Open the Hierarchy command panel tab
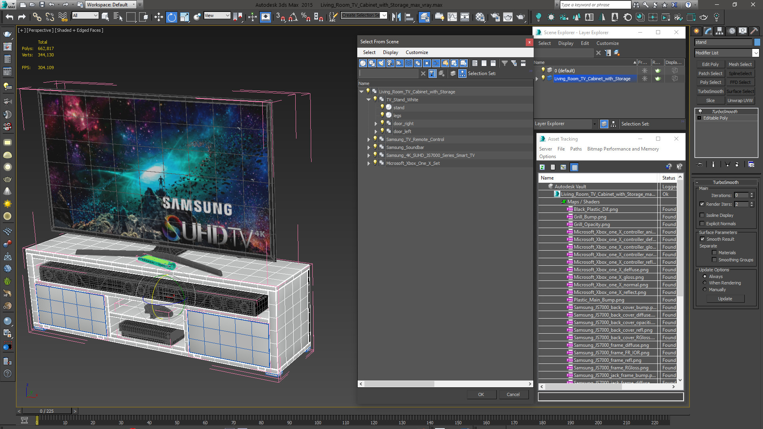Image resolution: width=763 pixels, height=429 pixels. pyautogui.click(x=719, y=31)
